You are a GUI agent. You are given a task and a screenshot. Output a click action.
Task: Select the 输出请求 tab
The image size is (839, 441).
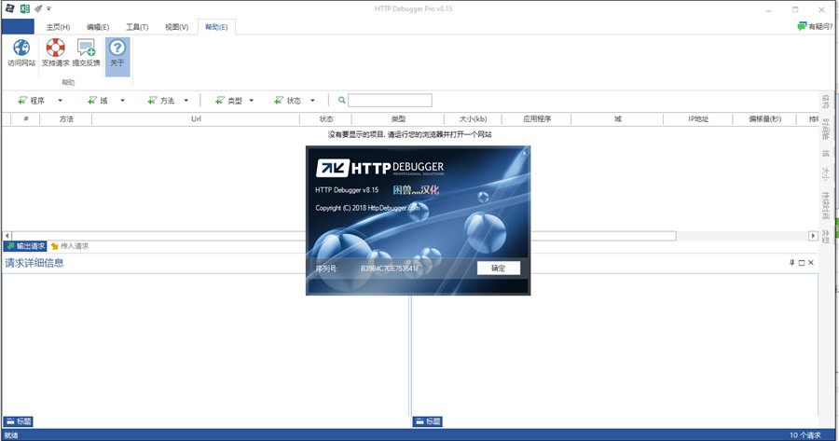click(x=25, y=246)
